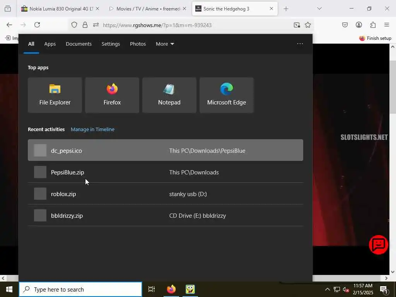This screenshot has width=396, height=297.
Task: Click the Firefox forward arrow
Action: tap(23, 25)
